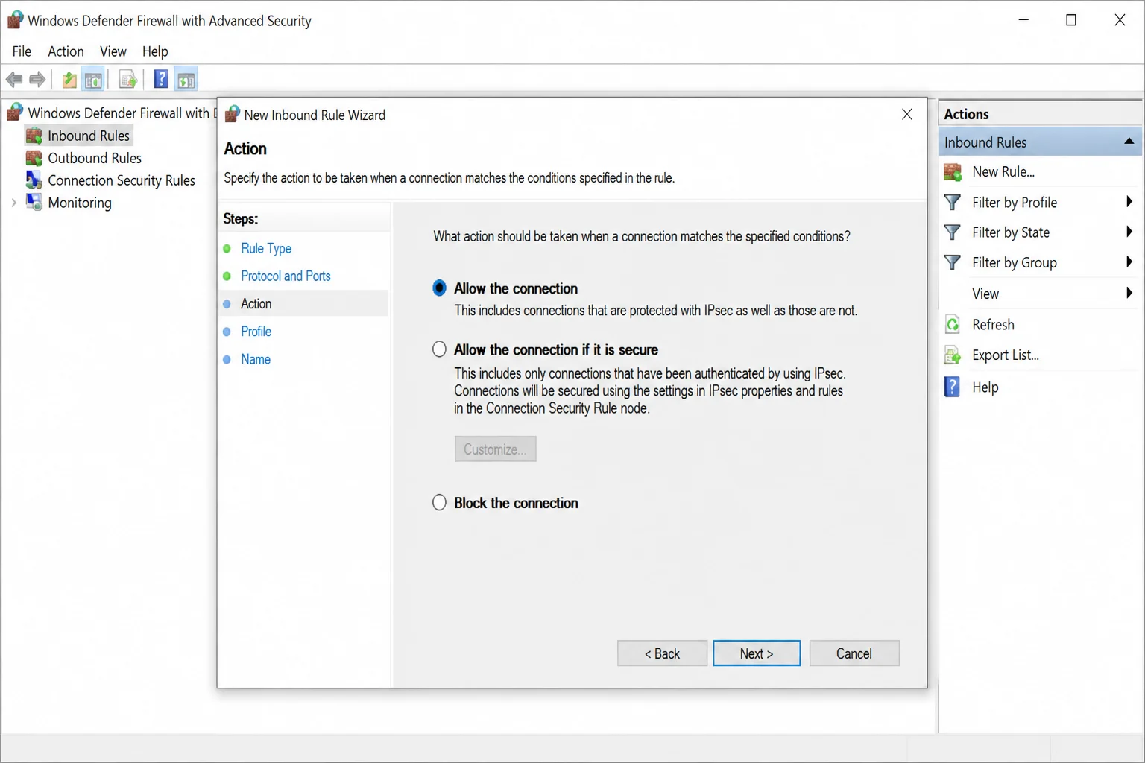Close the New Inbound Rule Wizard dialog

point(907,114)
